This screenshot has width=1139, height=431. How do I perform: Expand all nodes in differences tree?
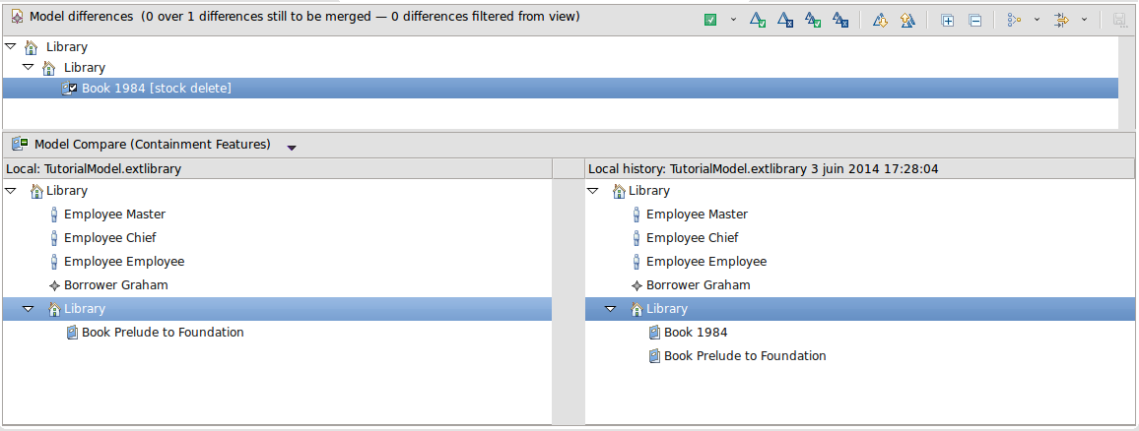[947, 20]
